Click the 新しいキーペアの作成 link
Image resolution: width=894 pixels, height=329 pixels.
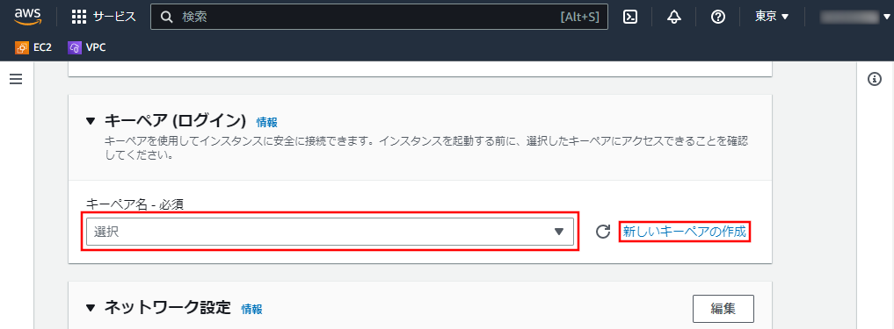[684, 232]
